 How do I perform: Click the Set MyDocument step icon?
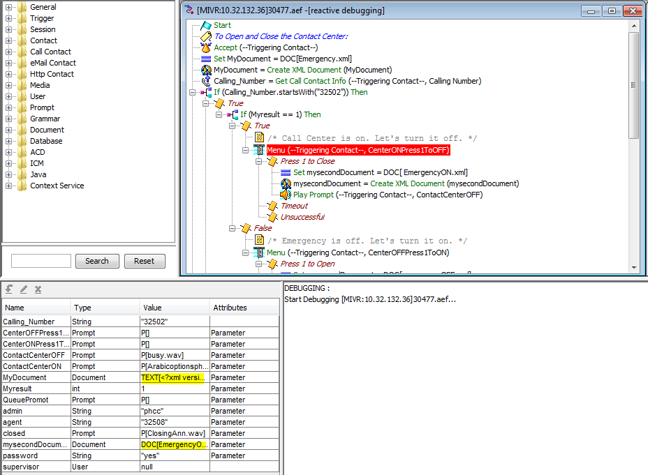pos(206,59)
